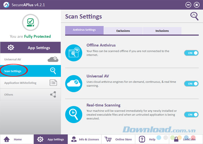The width and height of the screenshot is (203, 144).
Task: Click the Universal AV cloud icon in sidebar
Action: click(x=53, y=59)
